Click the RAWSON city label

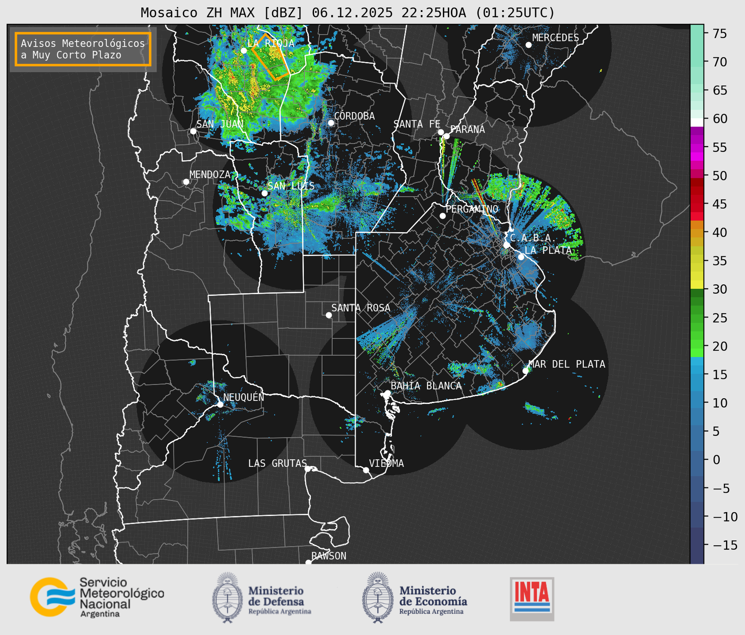point(329,556)
